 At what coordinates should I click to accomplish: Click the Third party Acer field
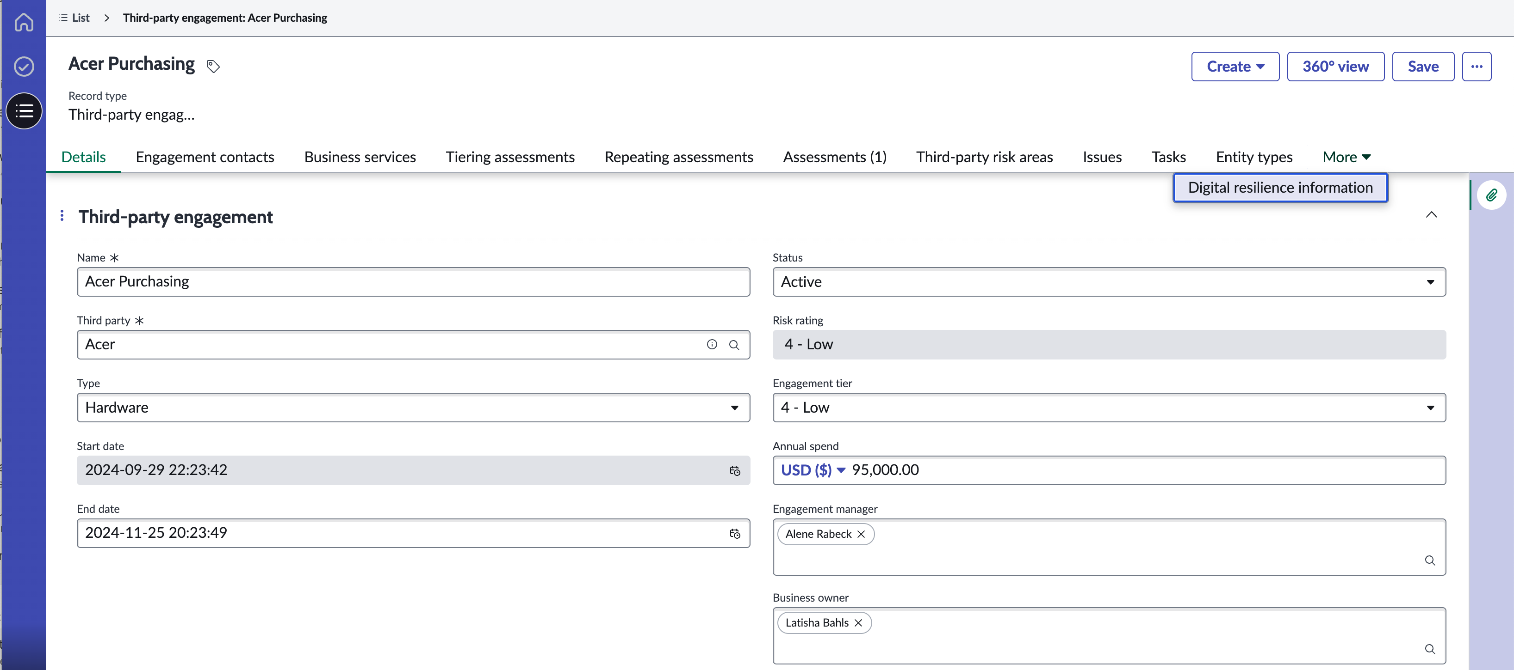pyautogui.click(x=413, y=344)
